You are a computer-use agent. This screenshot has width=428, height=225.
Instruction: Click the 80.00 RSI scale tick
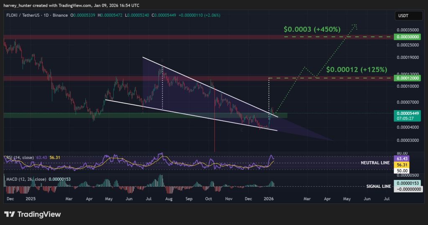click(402, 153)
